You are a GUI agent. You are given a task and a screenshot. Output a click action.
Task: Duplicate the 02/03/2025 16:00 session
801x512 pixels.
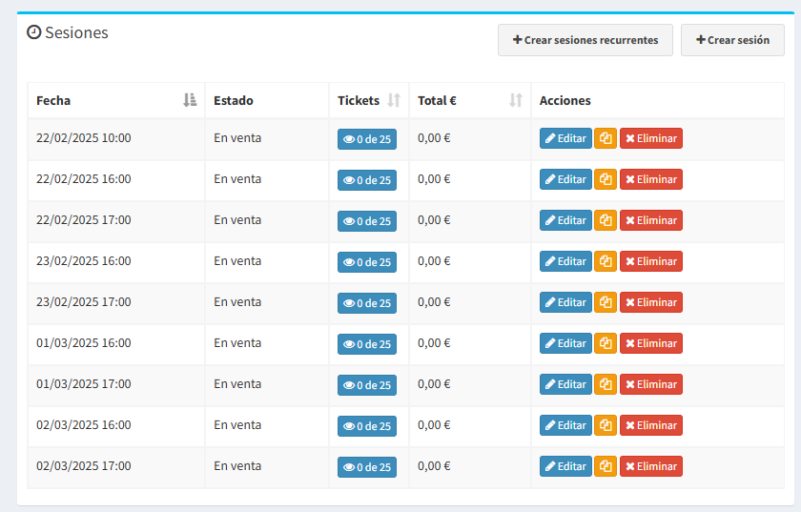606,425
